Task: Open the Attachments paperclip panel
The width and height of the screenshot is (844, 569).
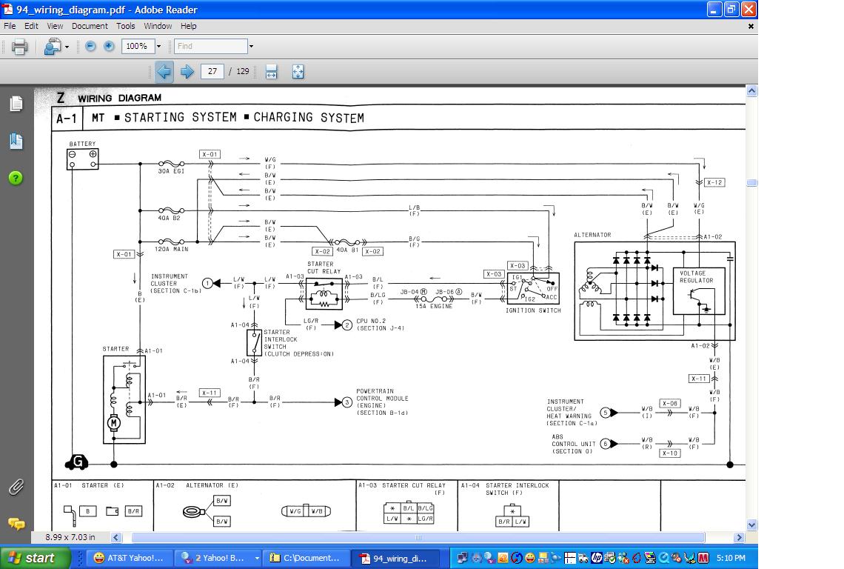Action: click(16, 487)
